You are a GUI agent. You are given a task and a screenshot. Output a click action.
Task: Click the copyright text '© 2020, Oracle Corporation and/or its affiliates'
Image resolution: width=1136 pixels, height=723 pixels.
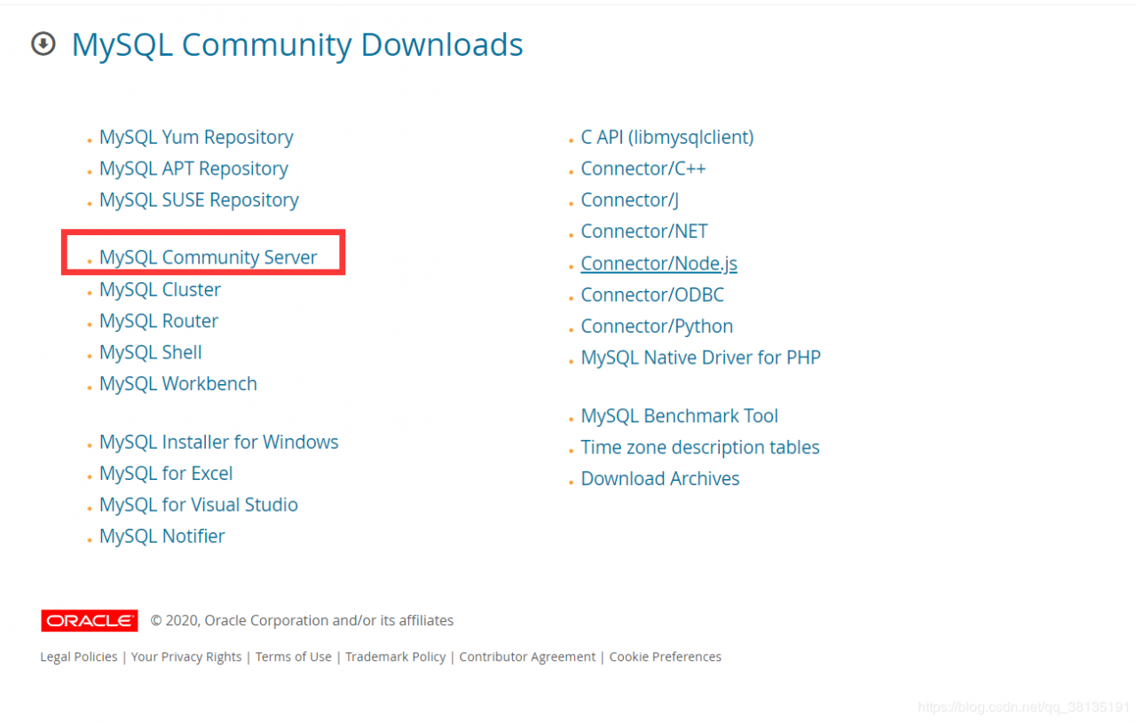pos(302,621)
